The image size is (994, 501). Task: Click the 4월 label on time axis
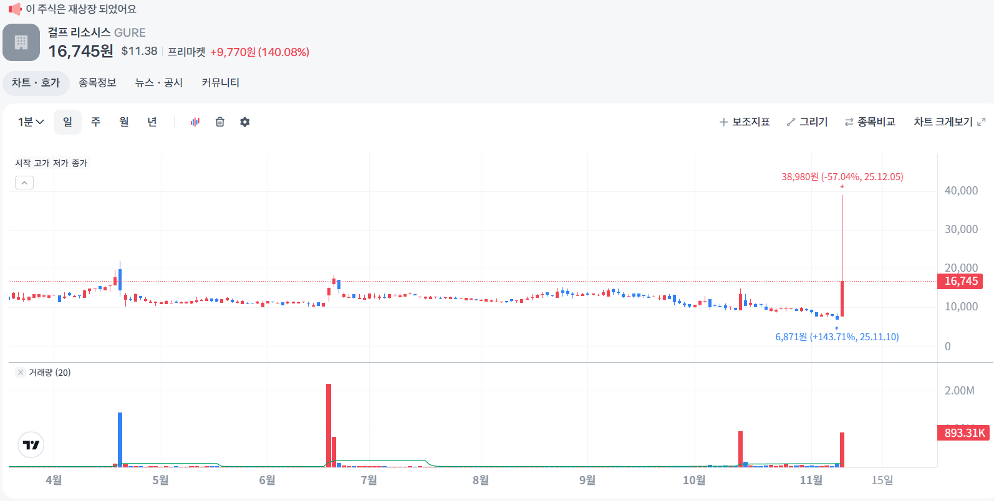pos(54,480)
